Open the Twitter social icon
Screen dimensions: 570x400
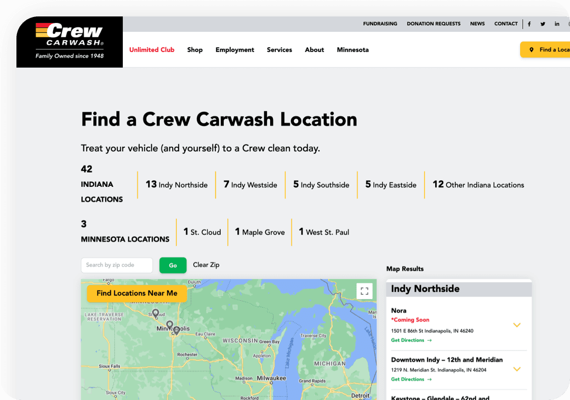[x=543, y=24]
